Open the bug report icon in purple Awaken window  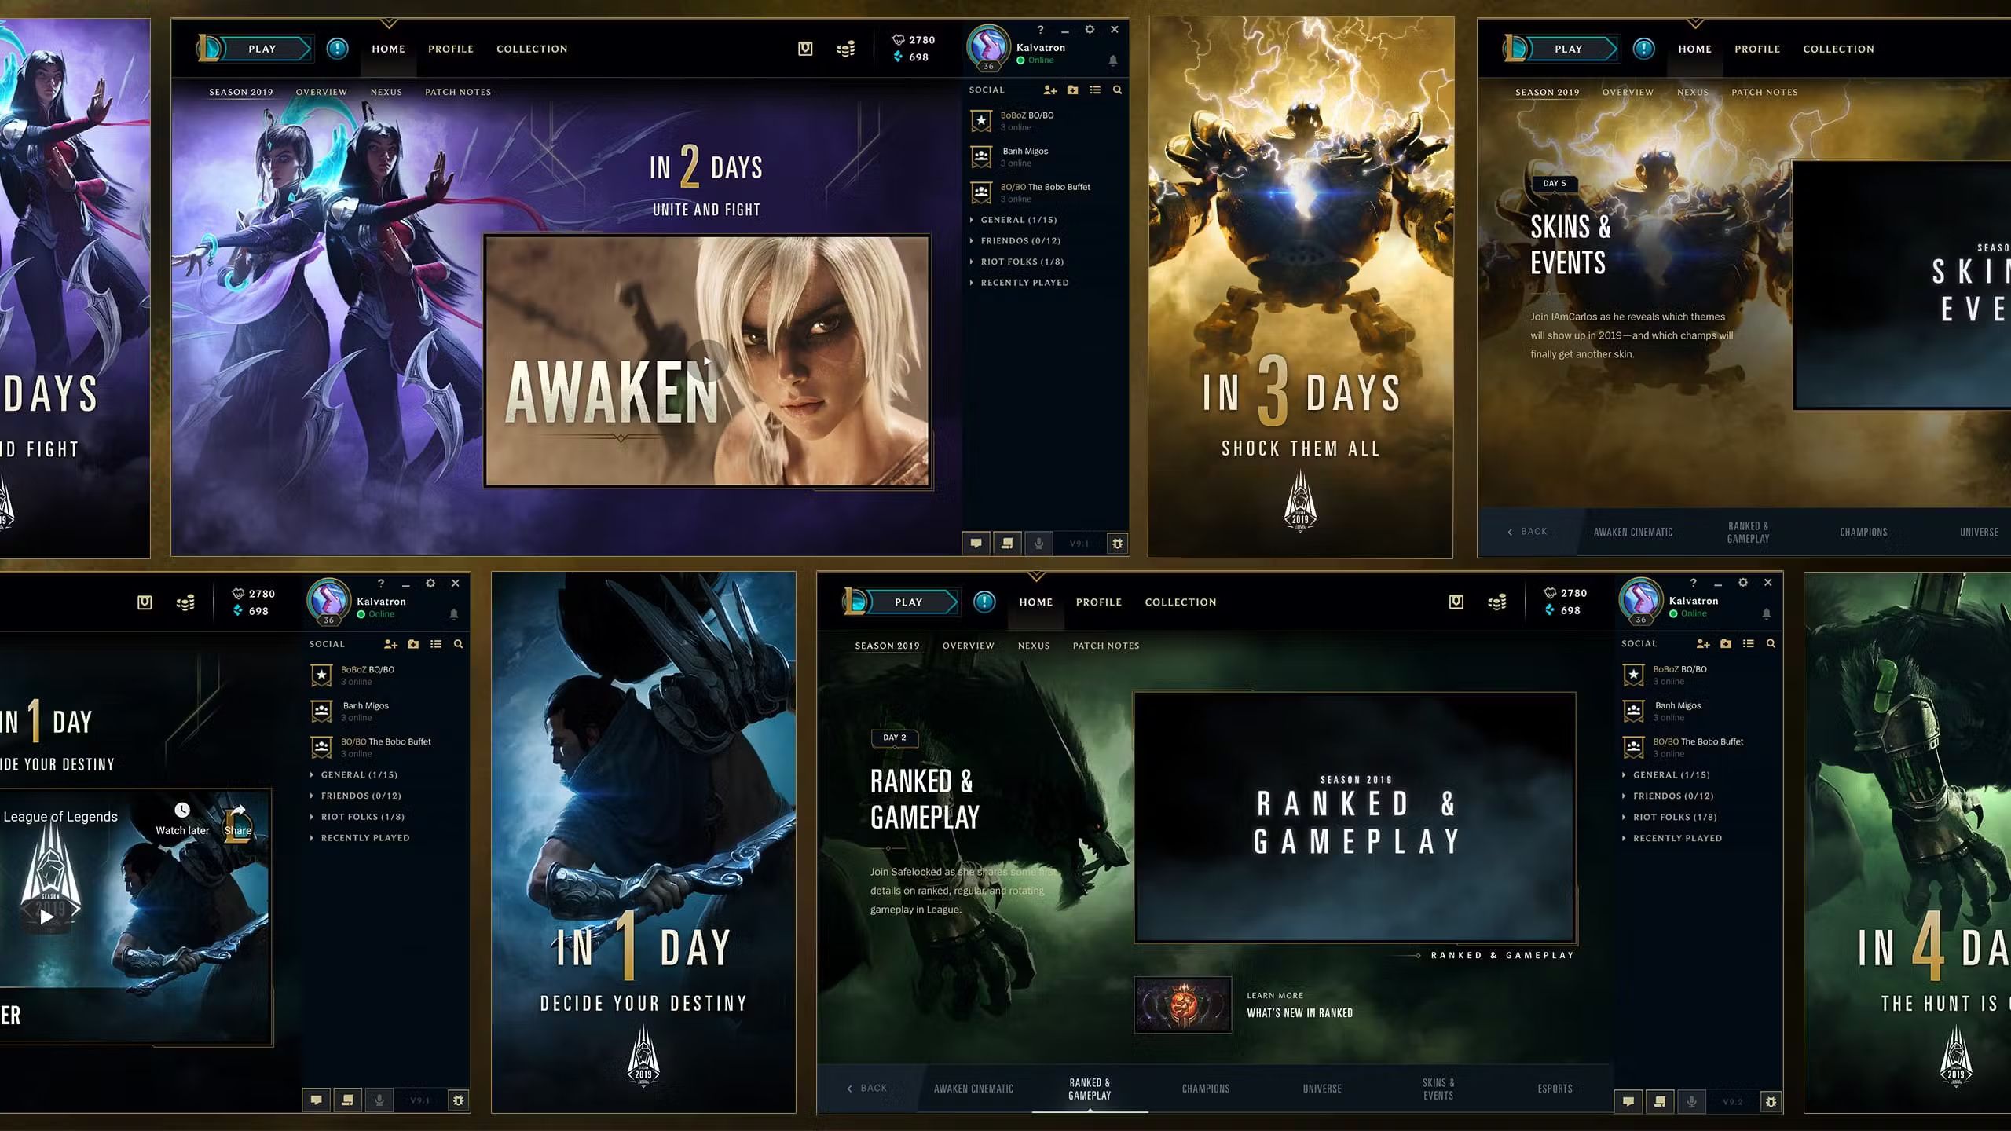[1117, 544]
